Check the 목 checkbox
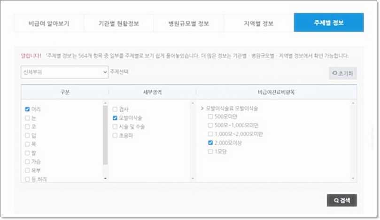This screenshot has height=220, width=380. point(27,144)
